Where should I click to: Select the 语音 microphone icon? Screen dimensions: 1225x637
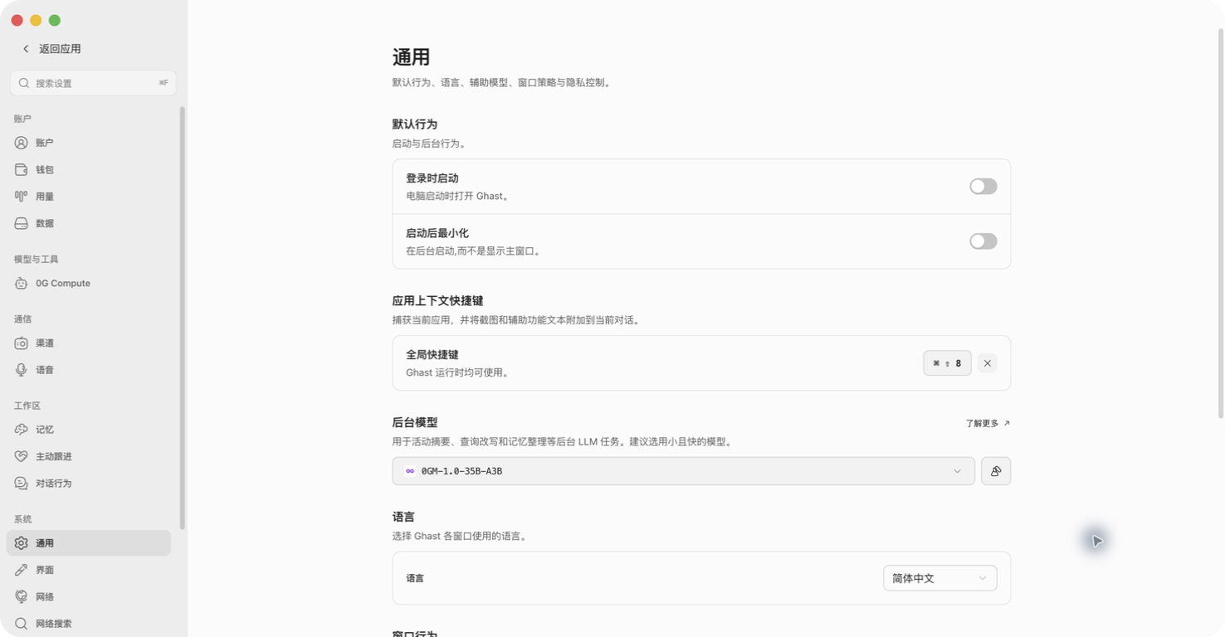pos(22,370)
